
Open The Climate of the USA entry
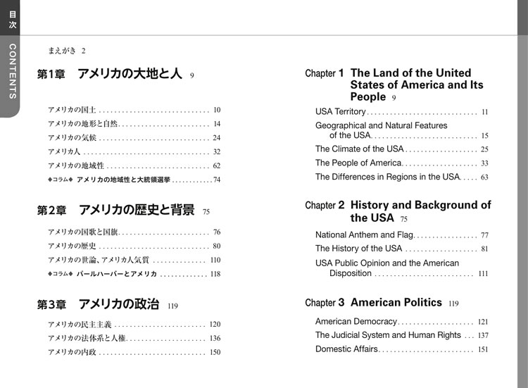tap(402, 149)
